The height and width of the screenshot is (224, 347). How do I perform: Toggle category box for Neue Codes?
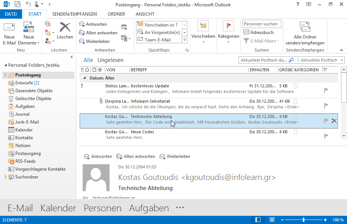coord(295,132)
